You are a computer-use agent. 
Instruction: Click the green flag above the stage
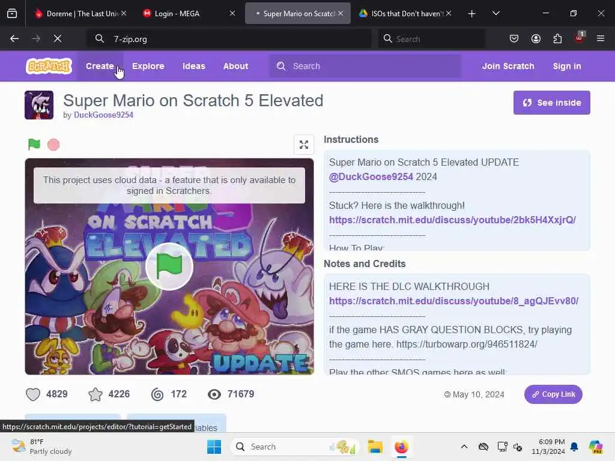[x=34, y=144]
